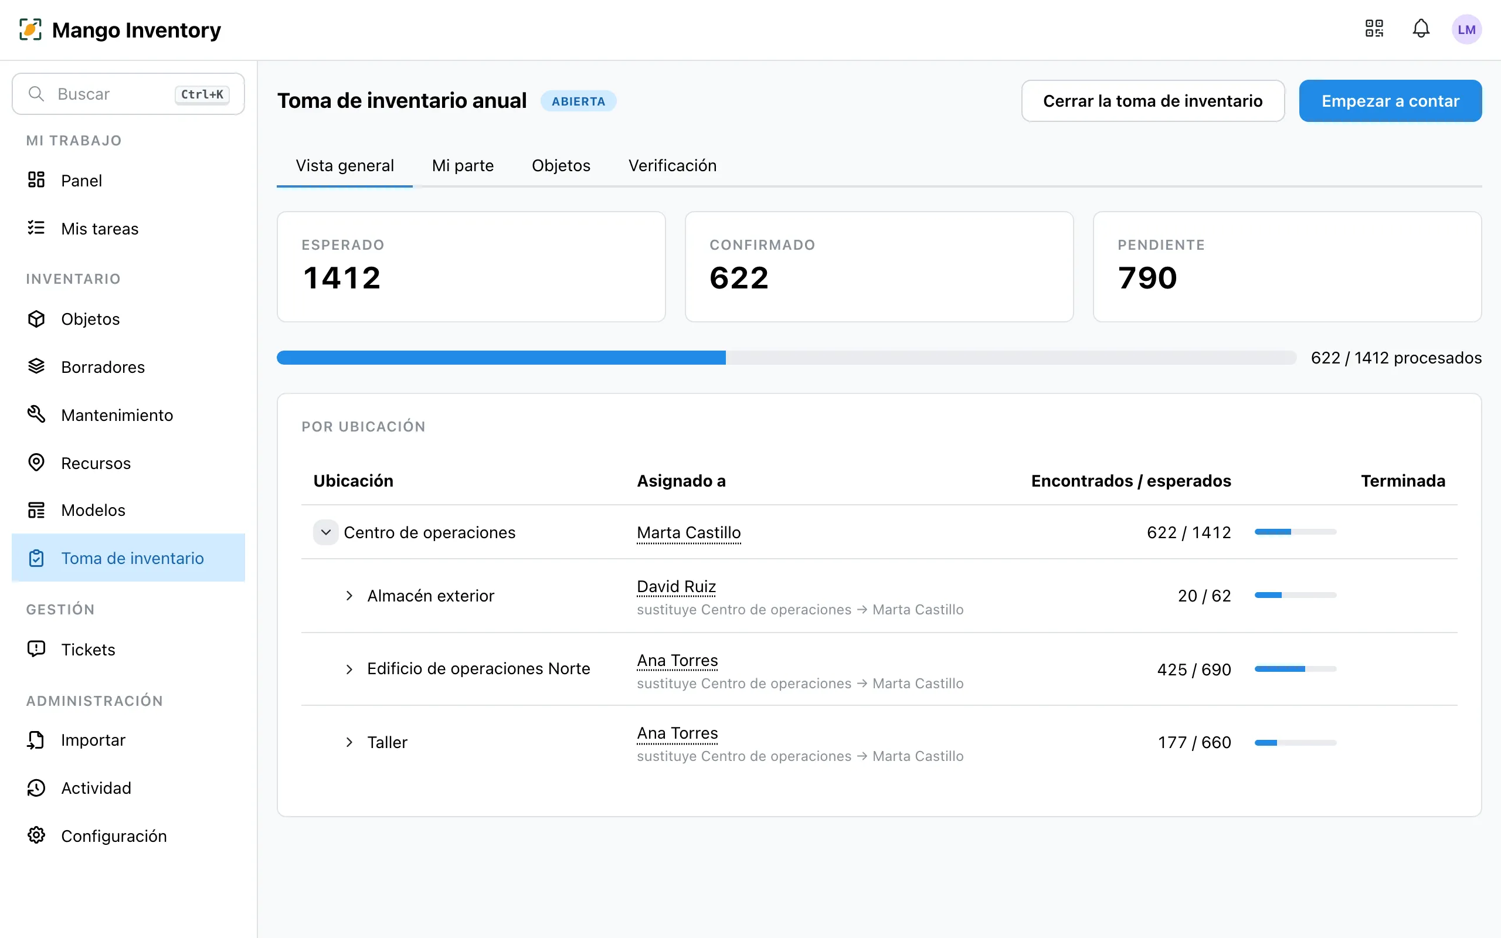Expand the Taller row
Screen dimensions: 1501x938
(x=349, y=742)
